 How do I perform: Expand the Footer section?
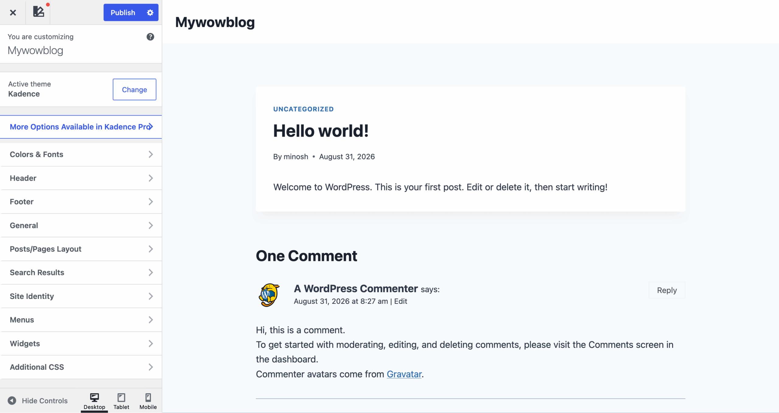point(81,202)
